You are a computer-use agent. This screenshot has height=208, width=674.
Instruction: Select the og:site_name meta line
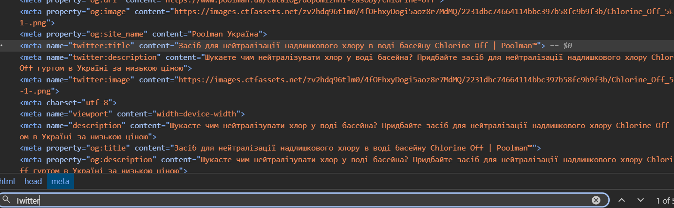pos(143,34)
